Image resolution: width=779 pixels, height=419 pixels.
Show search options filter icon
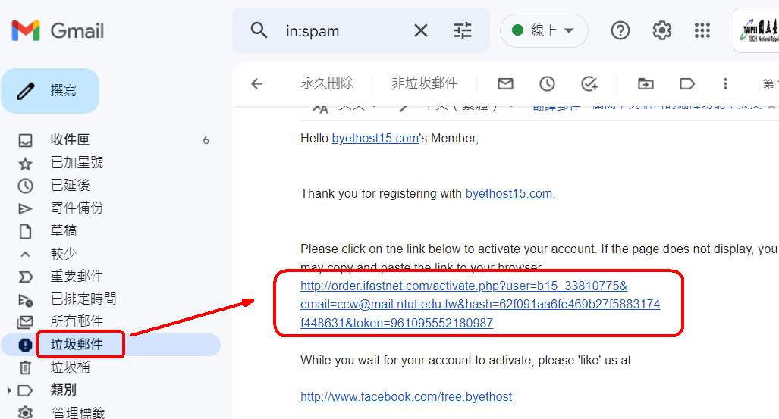coord(463,31)
